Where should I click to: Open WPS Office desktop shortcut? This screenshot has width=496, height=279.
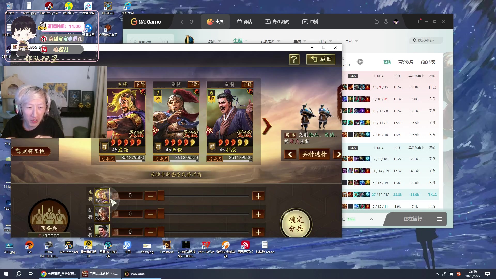tap(206, 247)
